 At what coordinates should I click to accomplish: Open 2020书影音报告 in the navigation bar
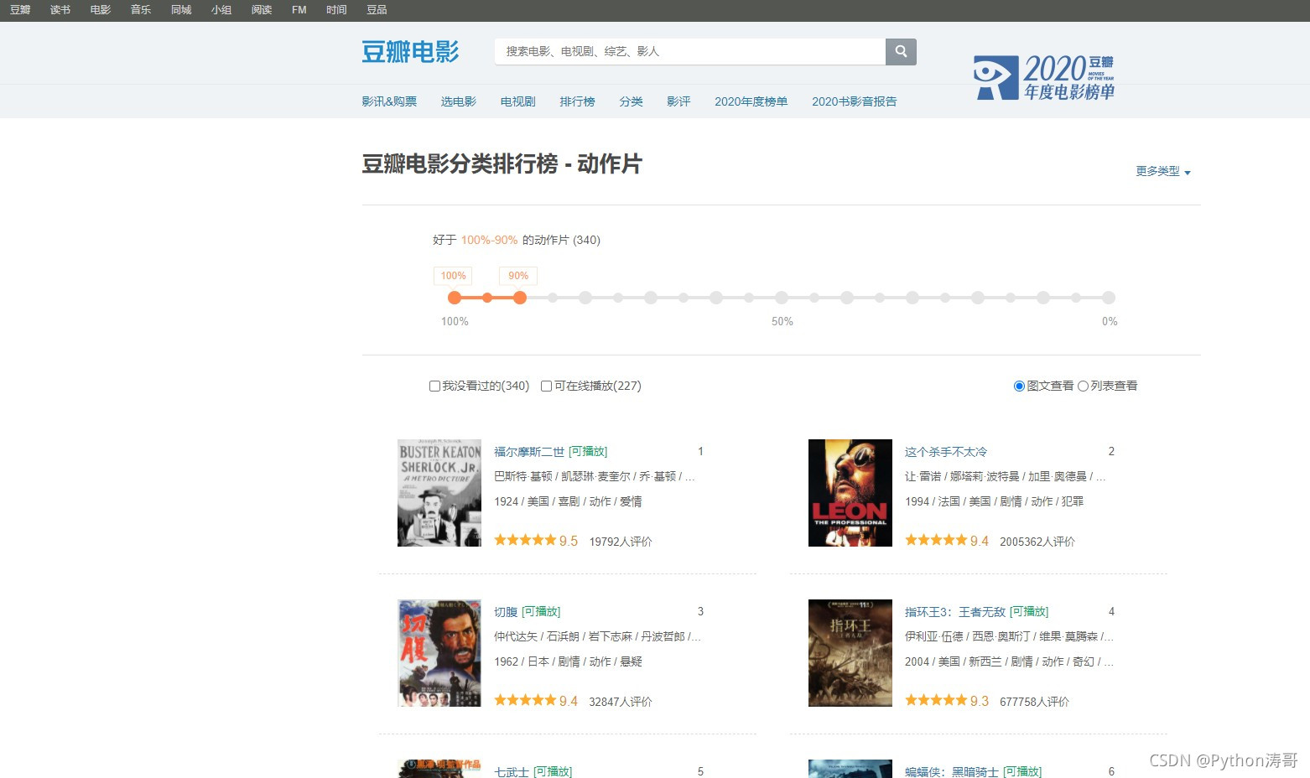click(854, 101)
